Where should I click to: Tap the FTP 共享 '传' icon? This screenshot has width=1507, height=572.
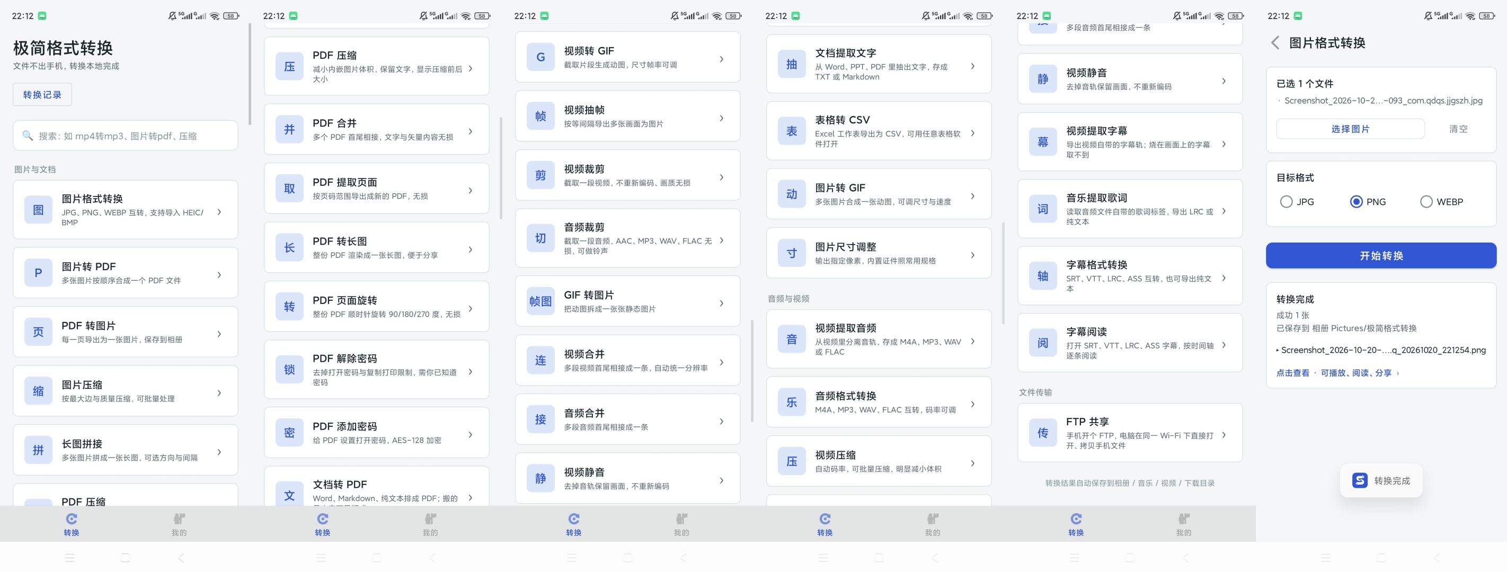click(x=1043, y=433)
